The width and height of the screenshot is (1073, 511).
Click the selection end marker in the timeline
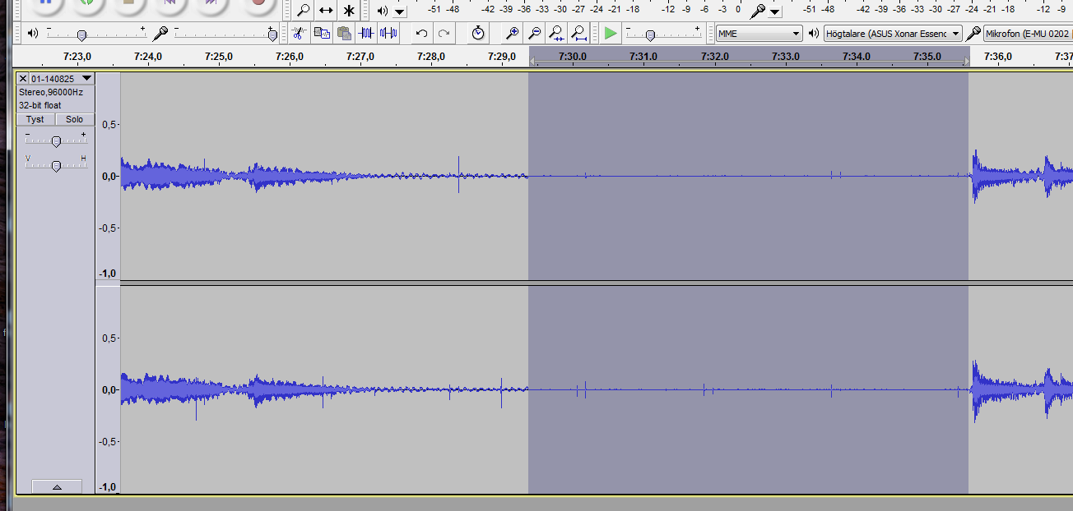(965, 62)
